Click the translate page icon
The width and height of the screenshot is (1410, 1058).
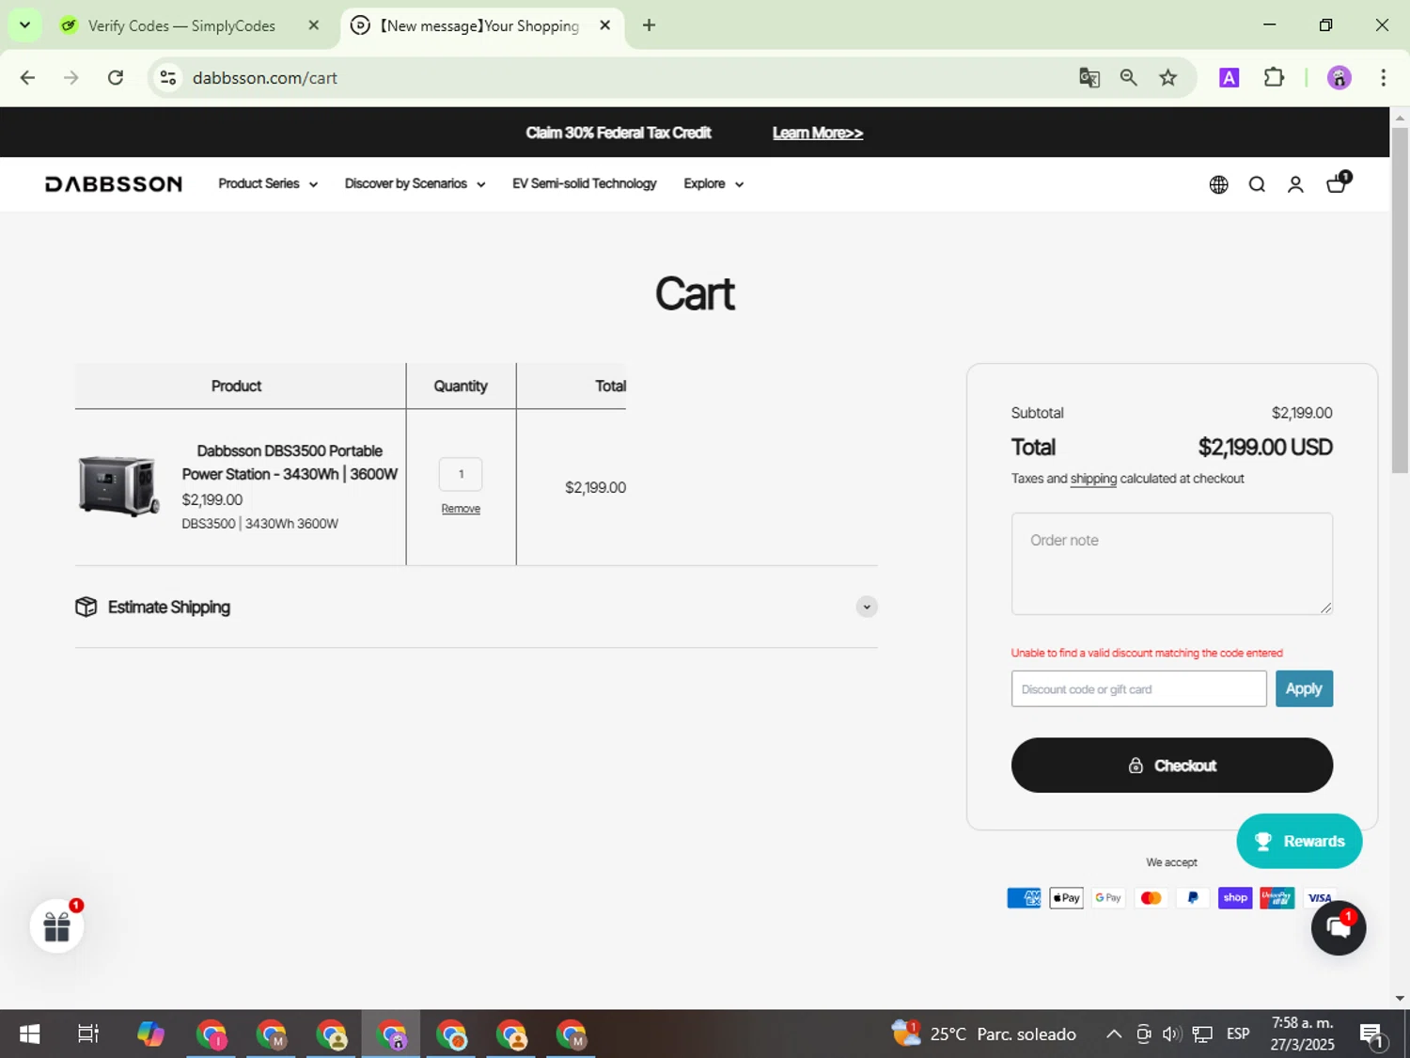[x=1089, y=78]
